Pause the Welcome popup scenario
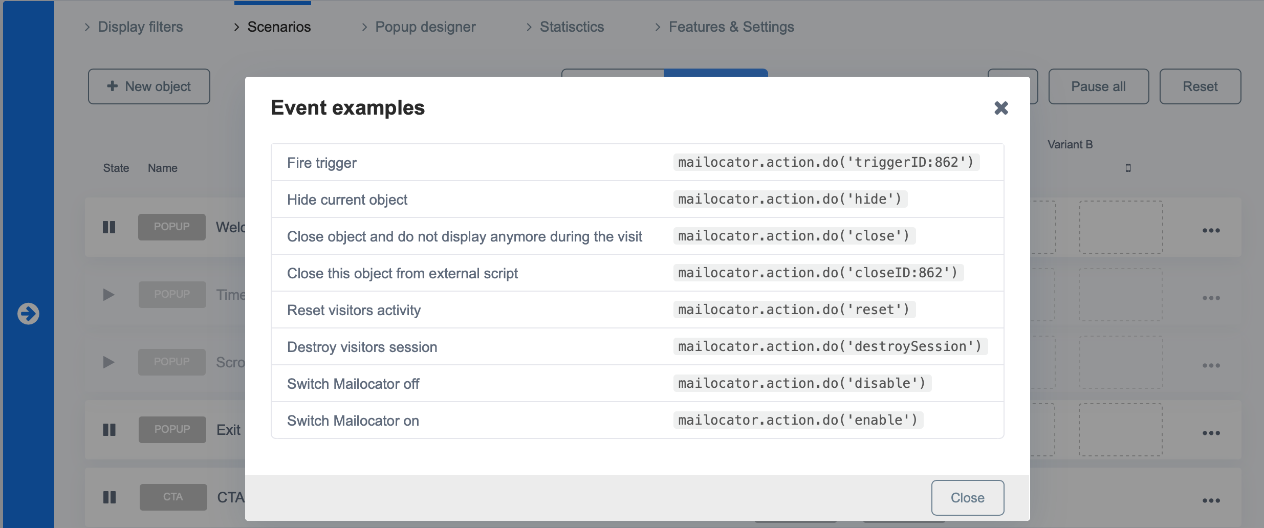Viewport: 1264px width, 528px height. point(109,227)
